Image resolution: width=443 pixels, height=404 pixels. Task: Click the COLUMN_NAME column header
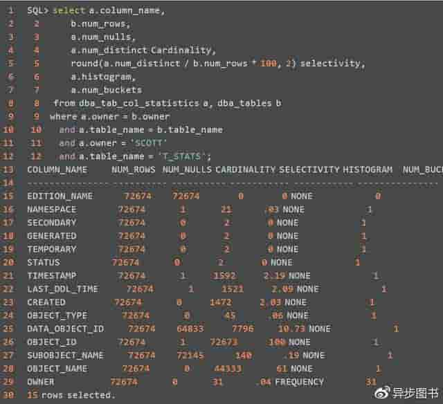coord(57,169)
